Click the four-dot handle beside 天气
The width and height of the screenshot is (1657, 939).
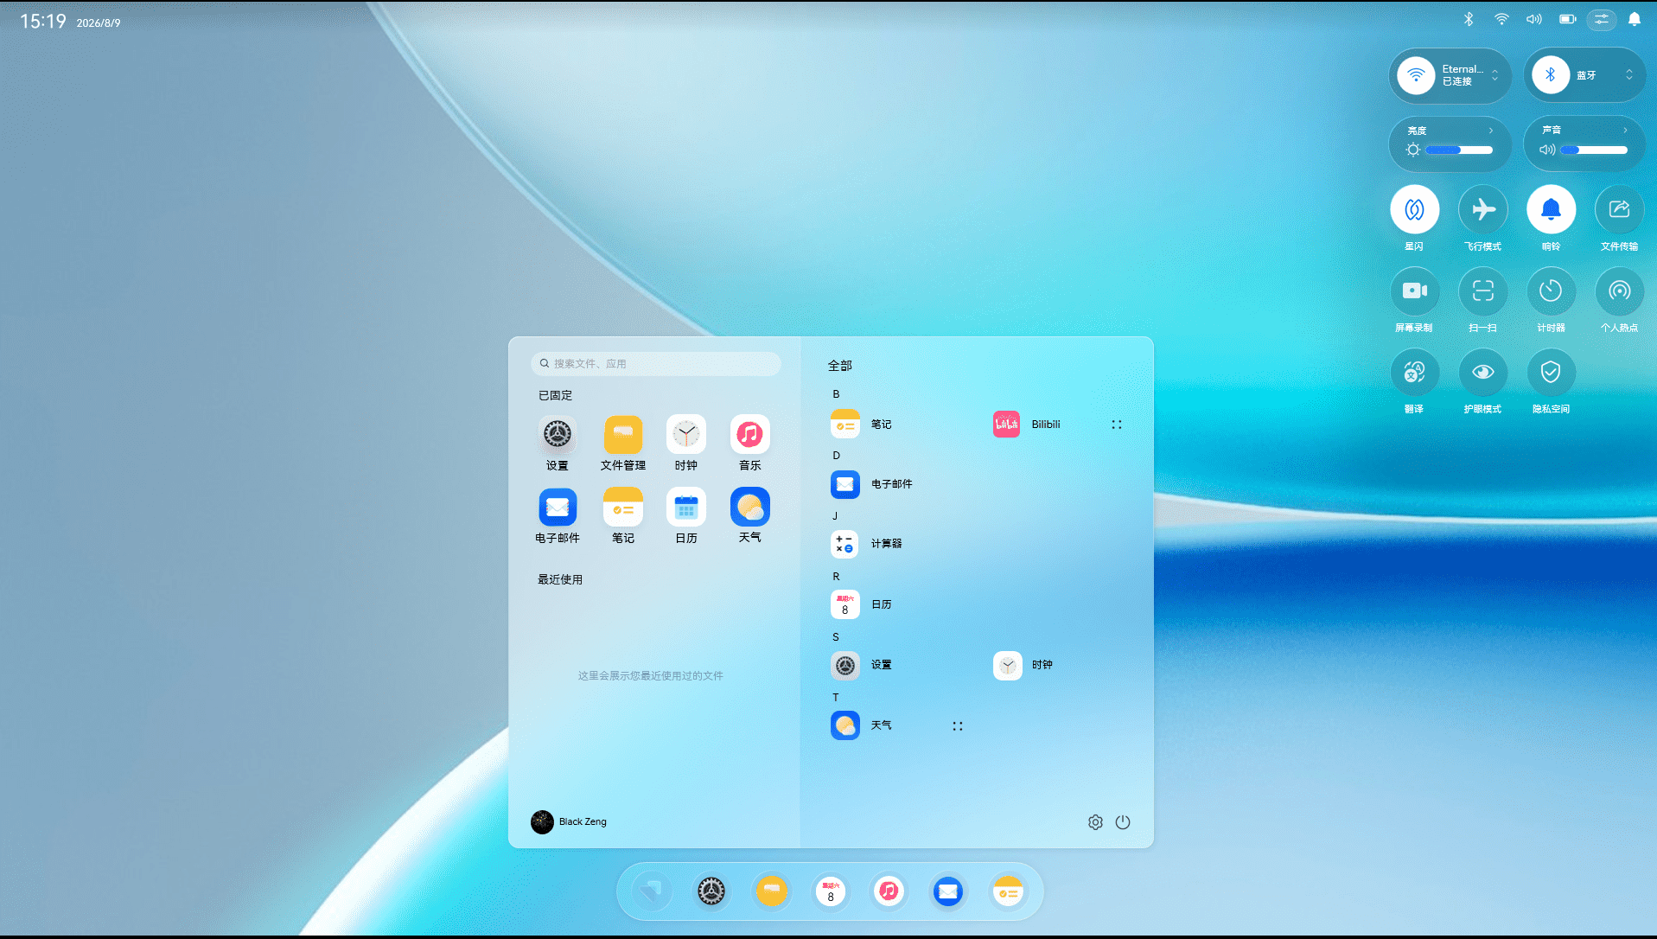(x=958, y=726)
